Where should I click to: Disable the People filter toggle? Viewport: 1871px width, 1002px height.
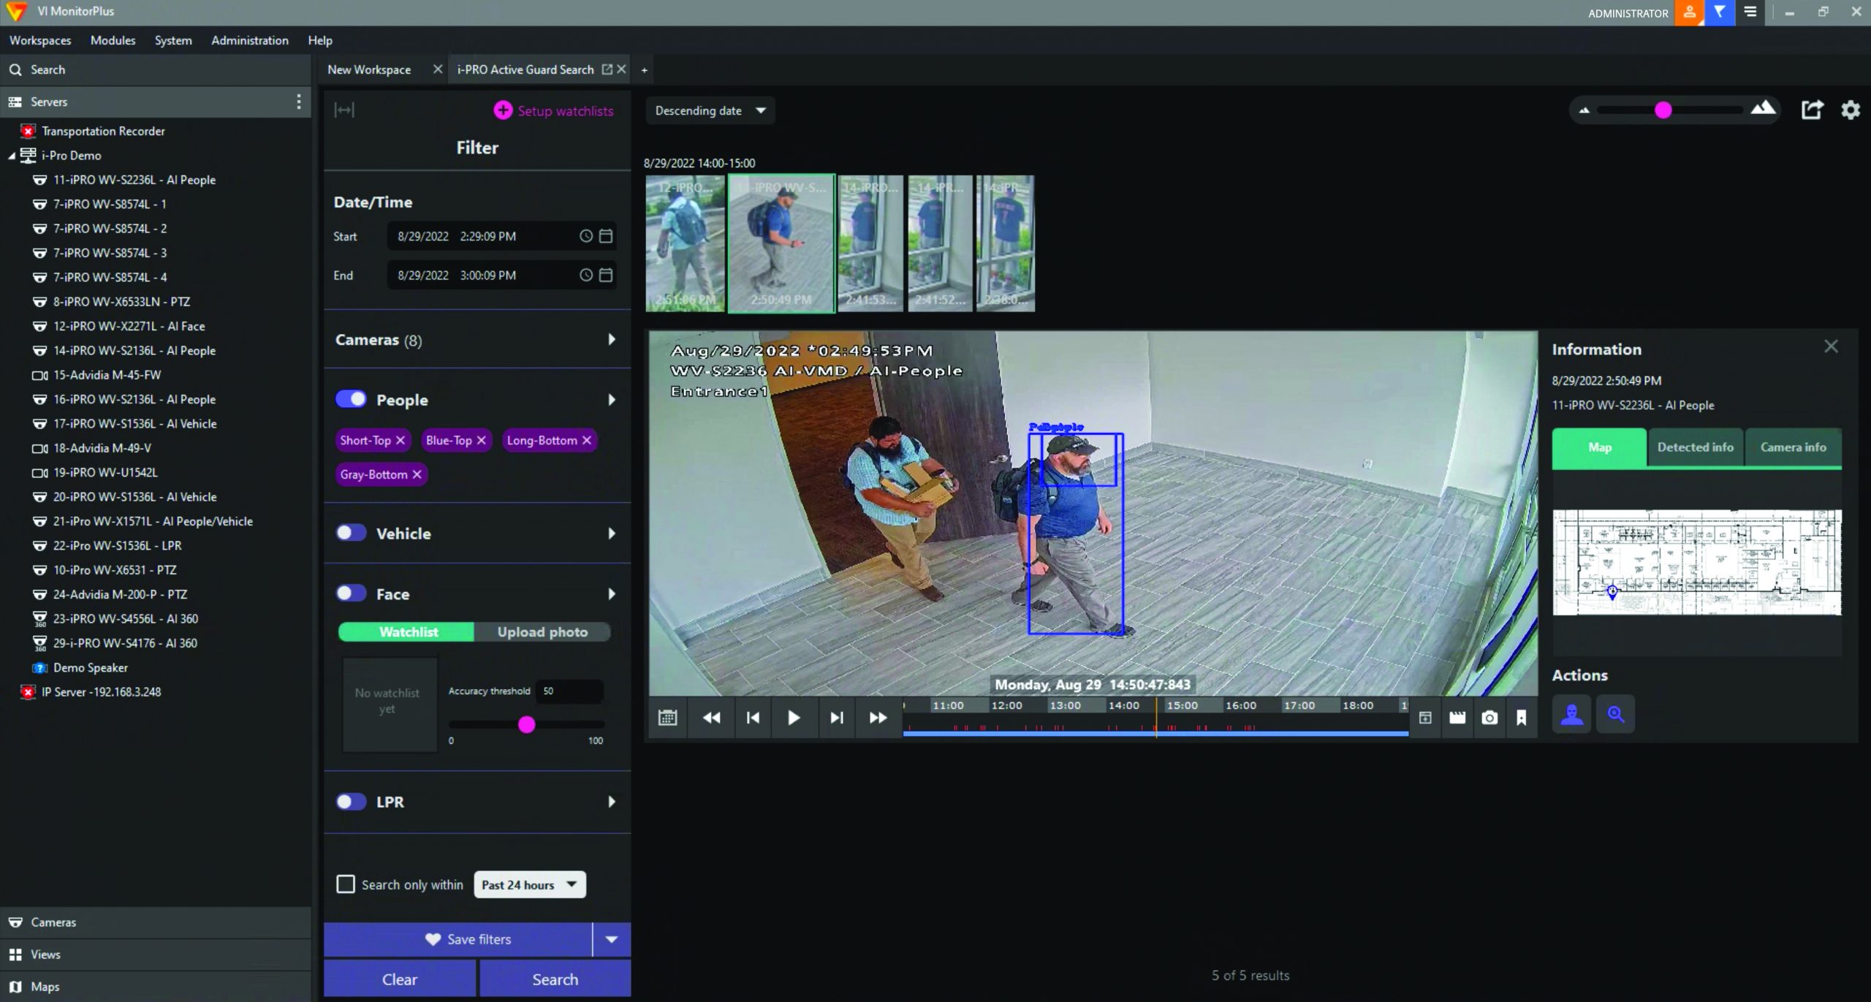(x=351, y=399)
